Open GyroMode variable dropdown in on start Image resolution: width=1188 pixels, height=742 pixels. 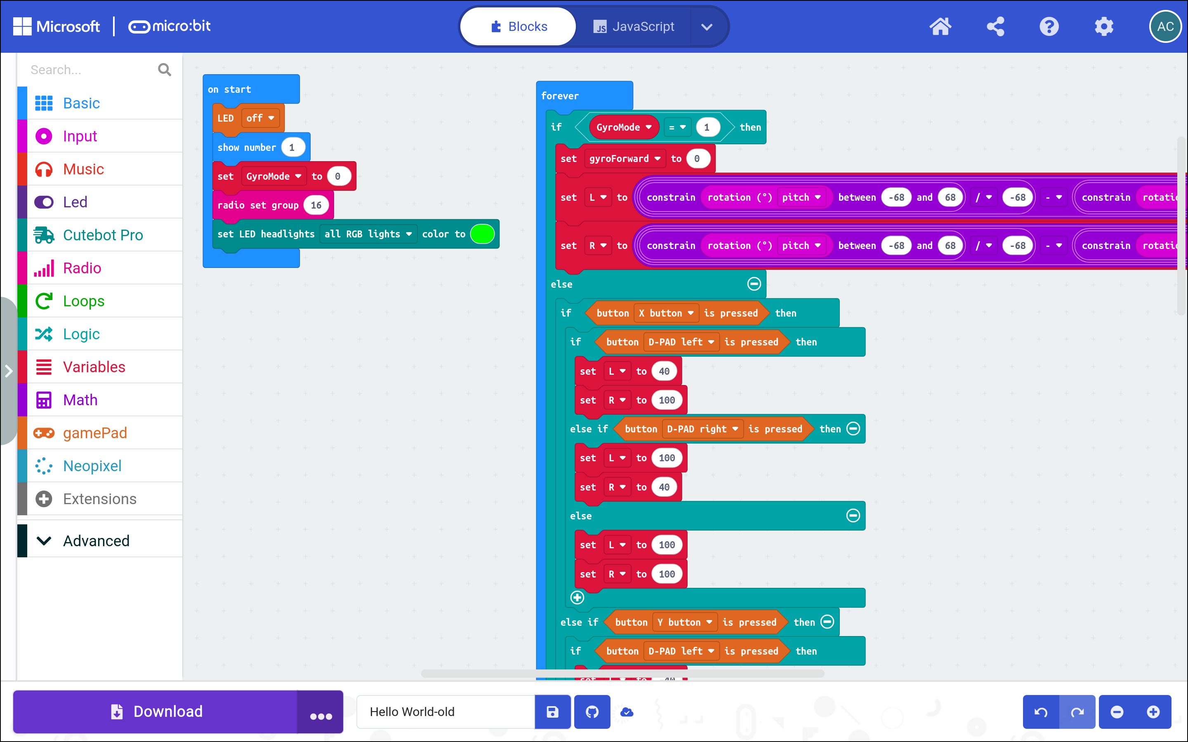click(x=273, y=176)
